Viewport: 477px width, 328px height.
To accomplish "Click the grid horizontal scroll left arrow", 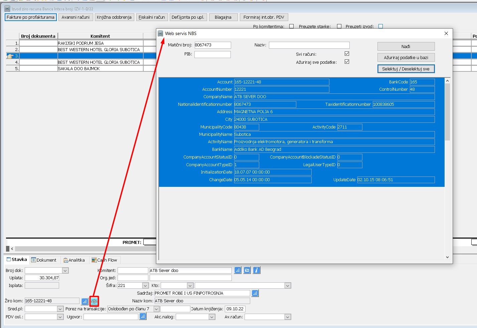I will (x=12, y=249).
